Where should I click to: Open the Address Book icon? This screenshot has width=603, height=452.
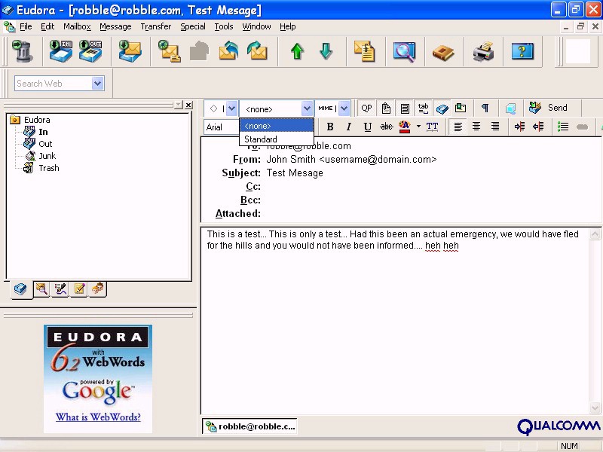click(x=443, y=51)
